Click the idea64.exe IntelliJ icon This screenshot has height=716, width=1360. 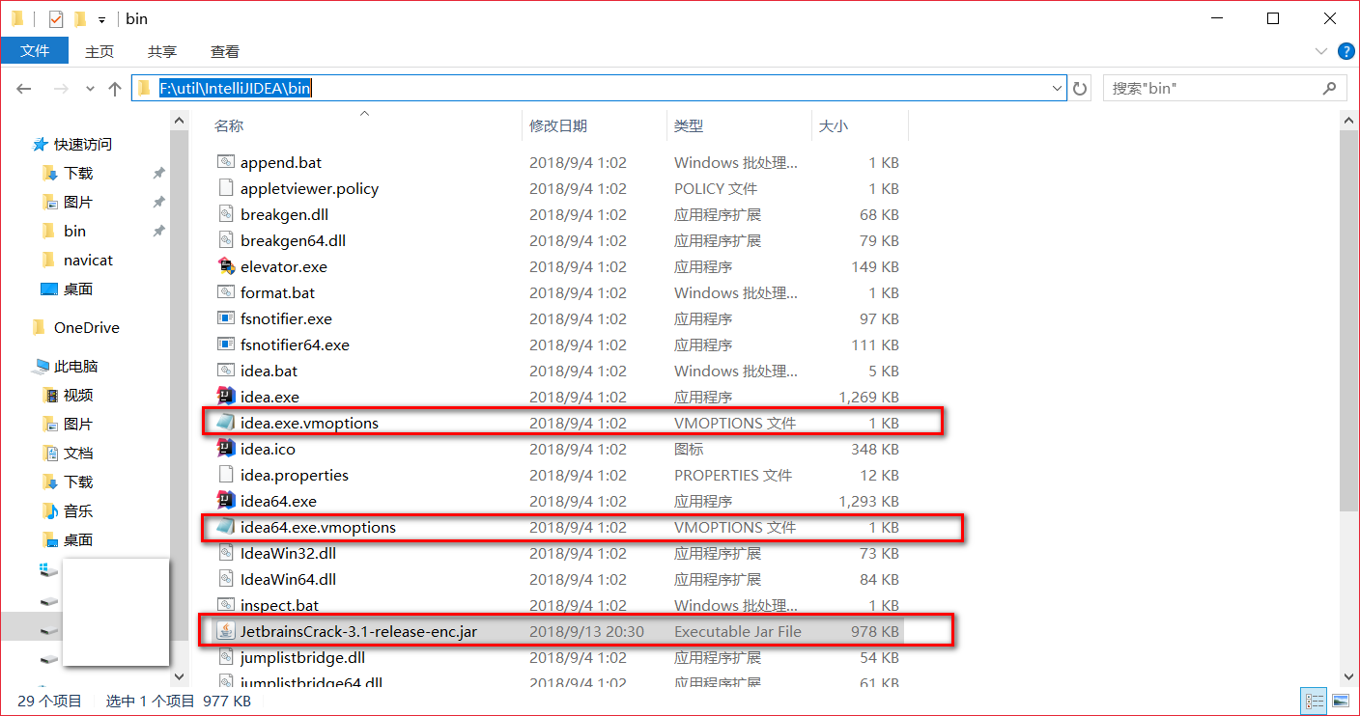click(x=226, y=501)
